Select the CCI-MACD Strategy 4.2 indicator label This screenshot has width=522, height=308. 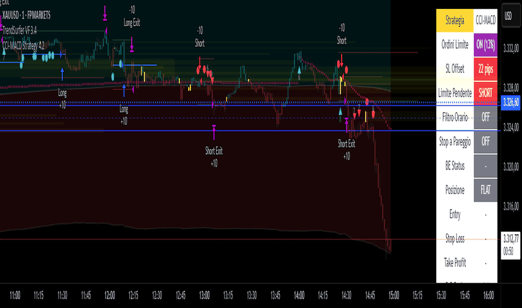(x=24, y=46)
